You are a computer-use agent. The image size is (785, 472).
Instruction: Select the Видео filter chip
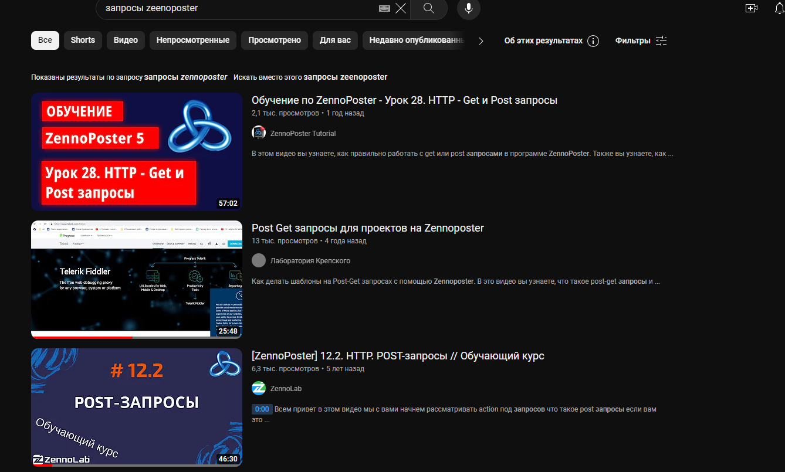tap(126, 40)
